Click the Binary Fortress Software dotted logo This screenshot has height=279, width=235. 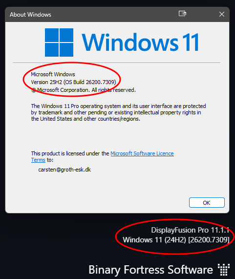click(x=224, y=270)
